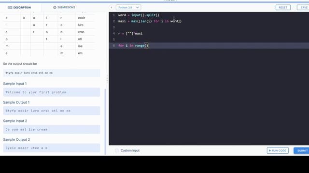Viewport: 309px width, 173px height.
Task: Click the Description tab icon
Action: pos(10,8)
